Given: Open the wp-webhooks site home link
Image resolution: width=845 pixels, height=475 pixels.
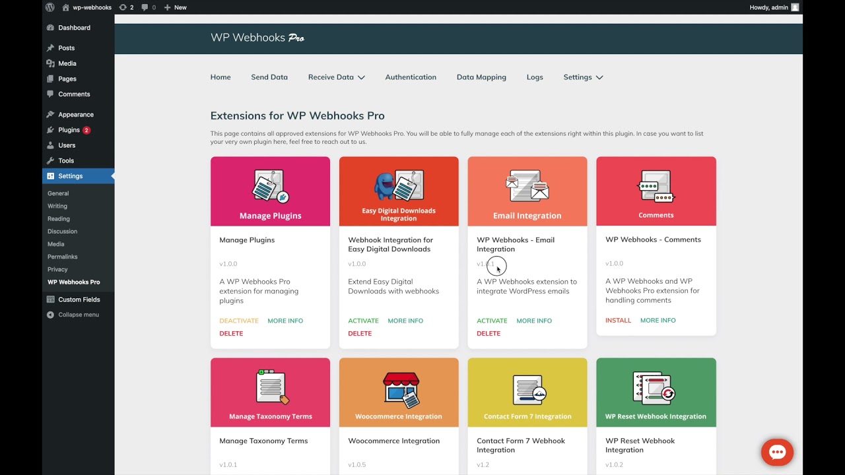Looking at the screenshot, I should (x=86, y=7).
